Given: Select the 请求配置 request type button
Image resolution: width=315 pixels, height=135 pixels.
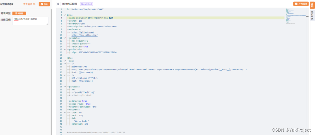Looking at the screenshot, I should pos(19,13).
